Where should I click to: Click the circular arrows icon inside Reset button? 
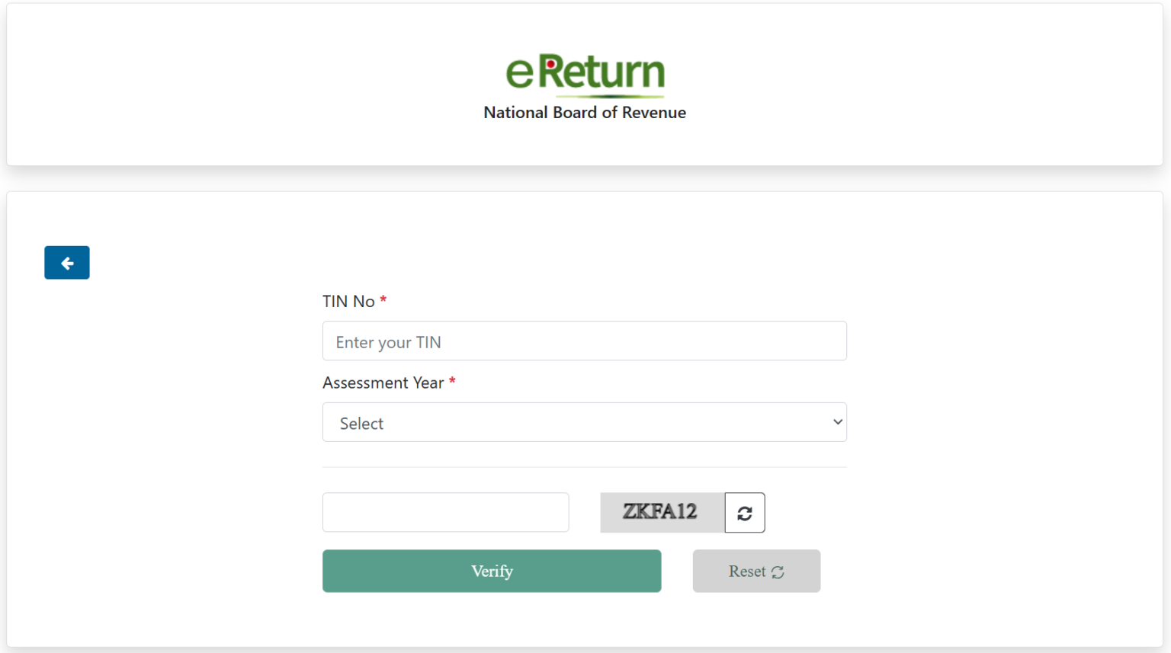pyautogui.click(x=777, y=571)
